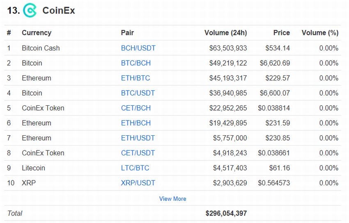Viewport: 349px width, 223px height.
Task: Expand the list with View More
Action: (173, 199)
